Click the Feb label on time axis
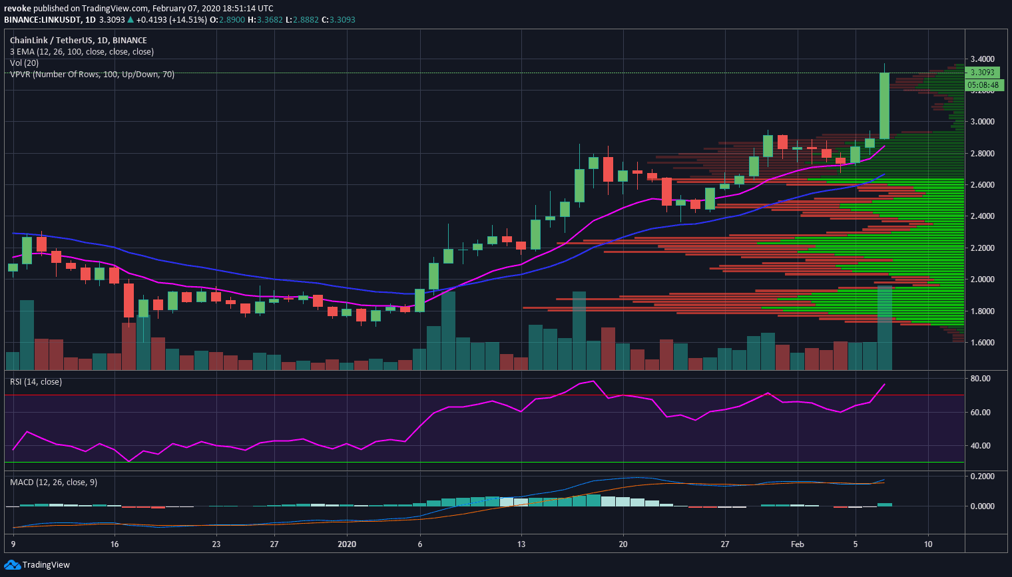1012x577 pixels. point(797,544)
